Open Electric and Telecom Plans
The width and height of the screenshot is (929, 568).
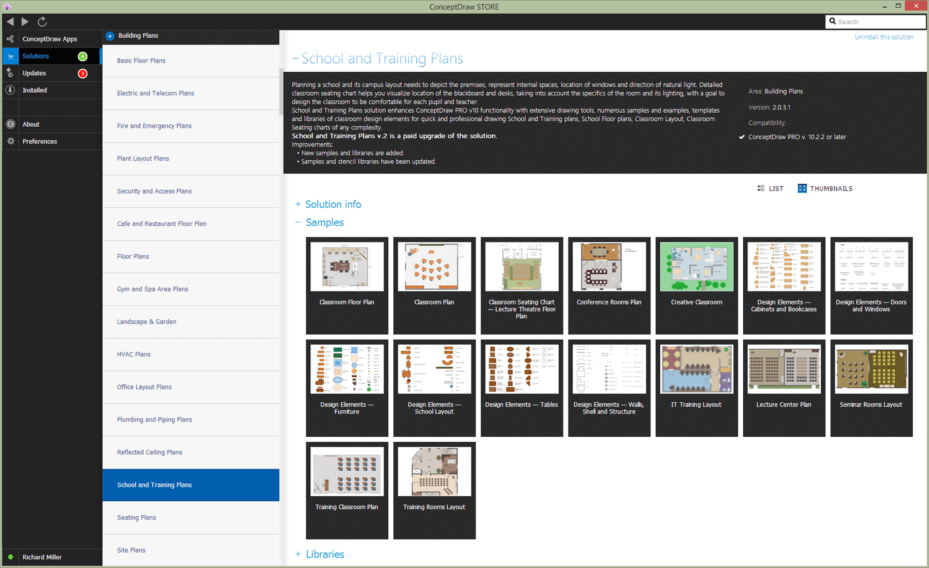point(191,93)
